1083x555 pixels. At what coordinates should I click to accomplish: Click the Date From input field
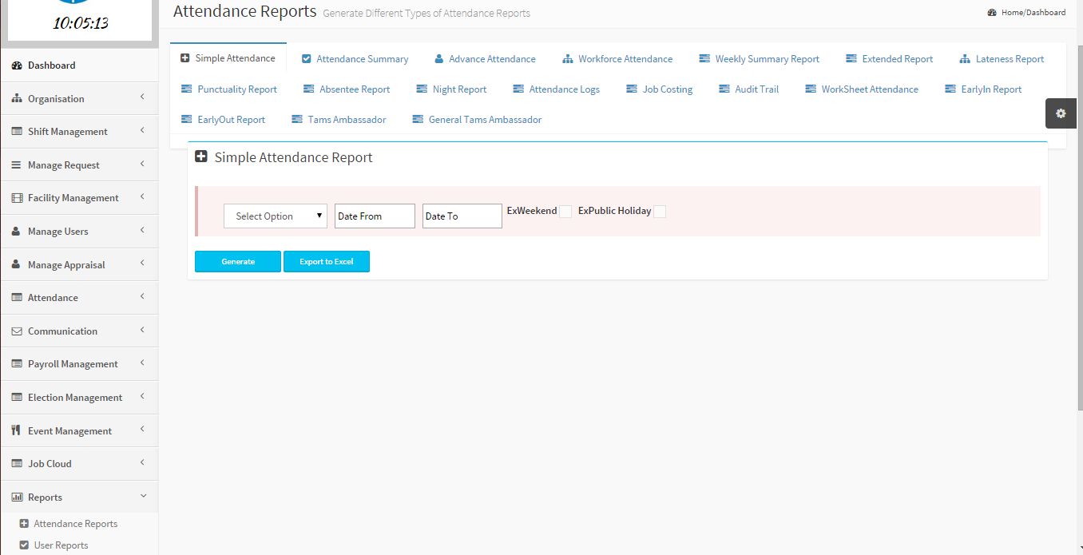[375, 216]
